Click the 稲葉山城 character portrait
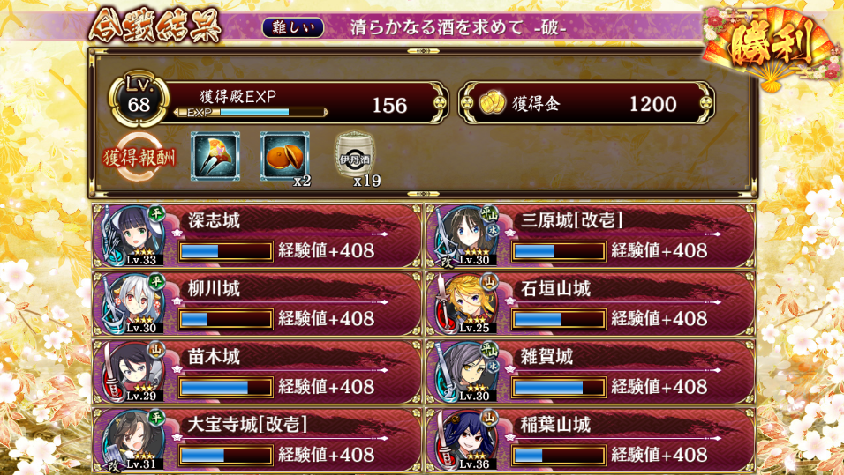 click(x=466, y=440)
